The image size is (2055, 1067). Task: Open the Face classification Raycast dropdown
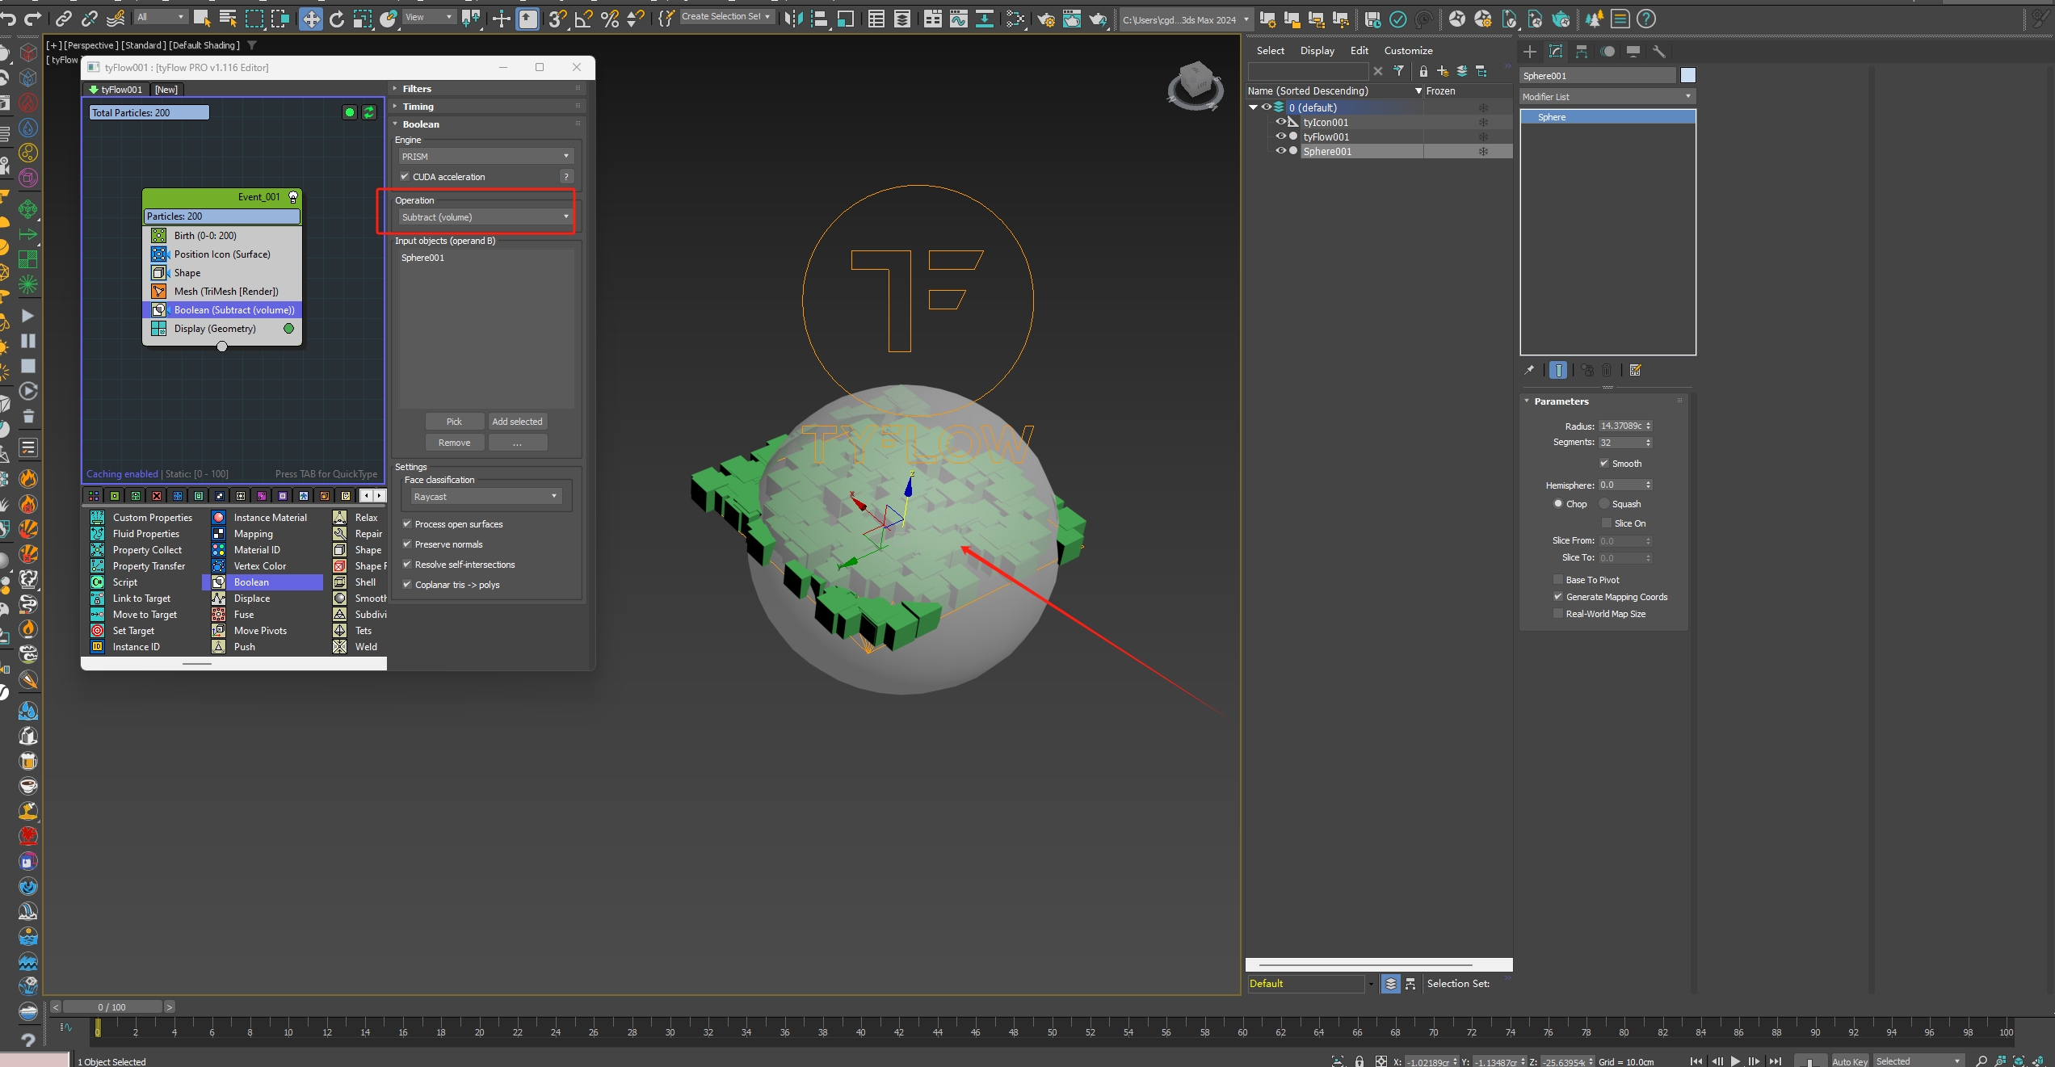click(x=485, y=496)
